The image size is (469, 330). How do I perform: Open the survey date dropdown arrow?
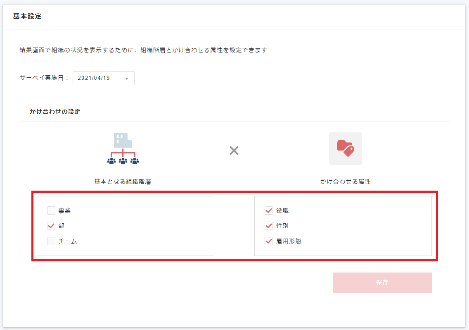point(127,78)
